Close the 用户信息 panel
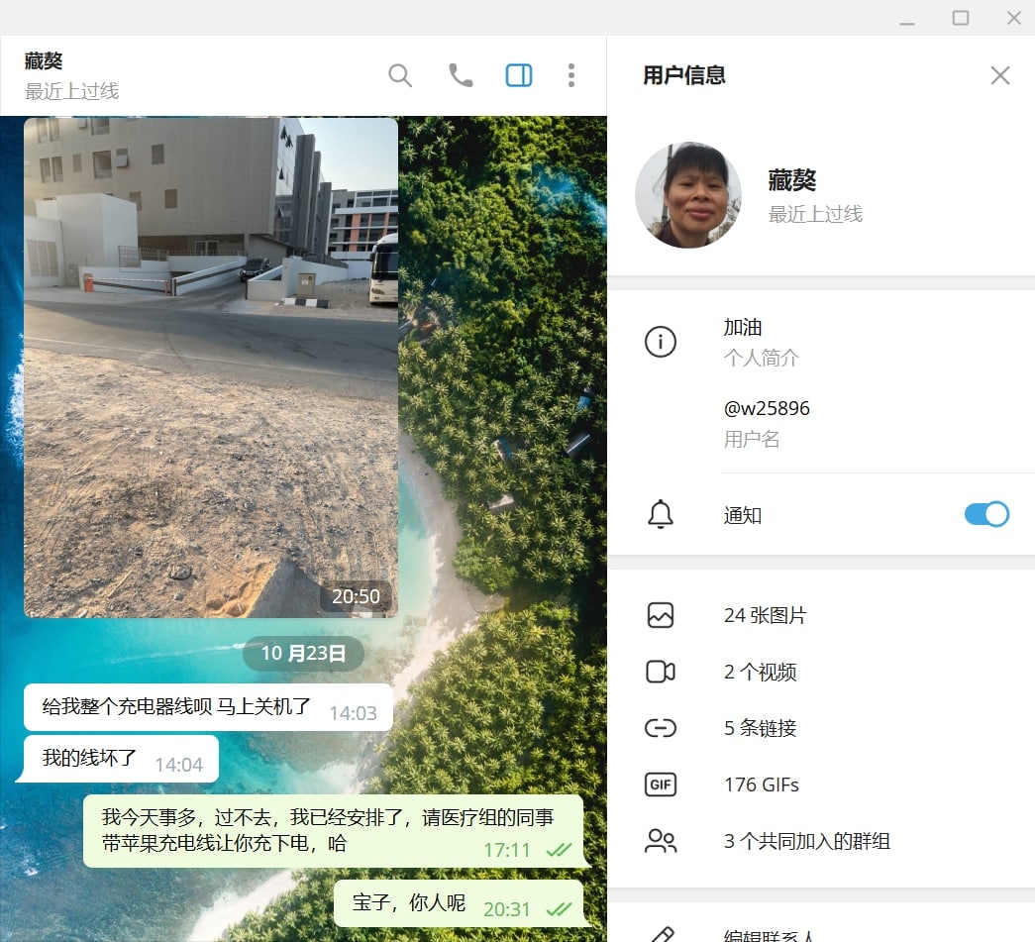 [x=1000, y=75]
